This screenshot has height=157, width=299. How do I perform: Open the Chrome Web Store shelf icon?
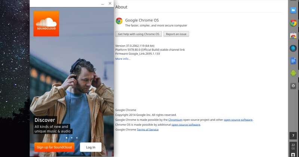[x=293, y=36]
